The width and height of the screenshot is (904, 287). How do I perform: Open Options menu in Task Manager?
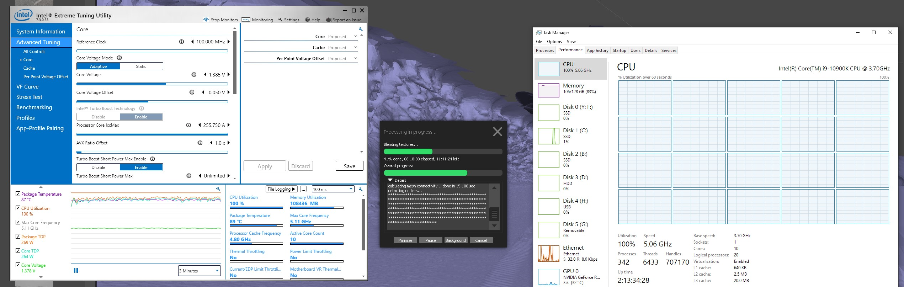tap(554, 42)
